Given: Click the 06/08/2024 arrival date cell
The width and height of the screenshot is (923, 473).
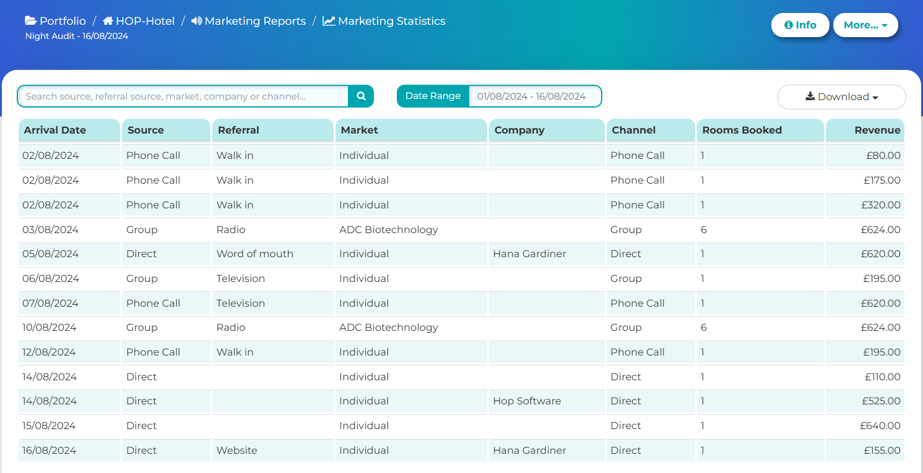Looking at the screenshot, I should 69,278.
